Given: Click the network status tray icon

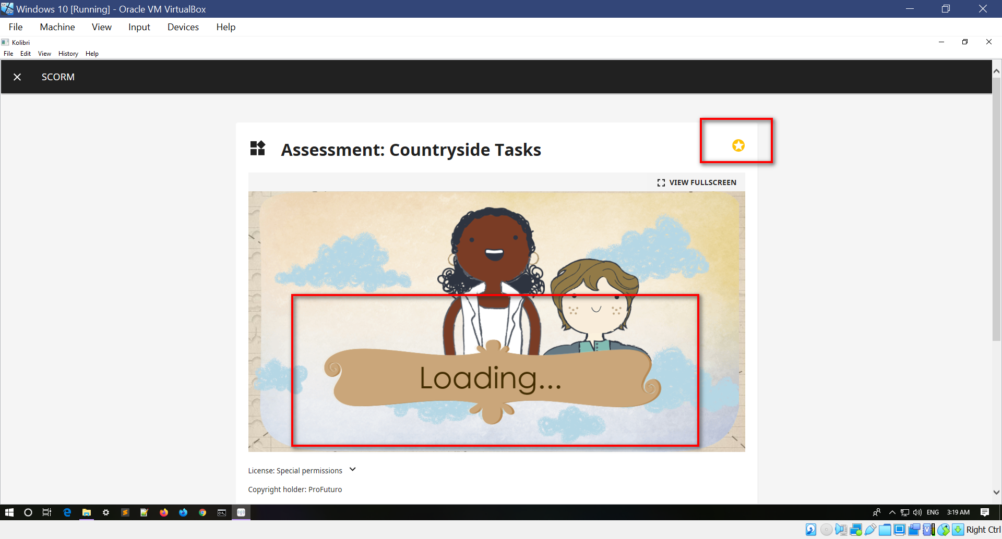Looking at the screenshot, I should pos(905,512).
